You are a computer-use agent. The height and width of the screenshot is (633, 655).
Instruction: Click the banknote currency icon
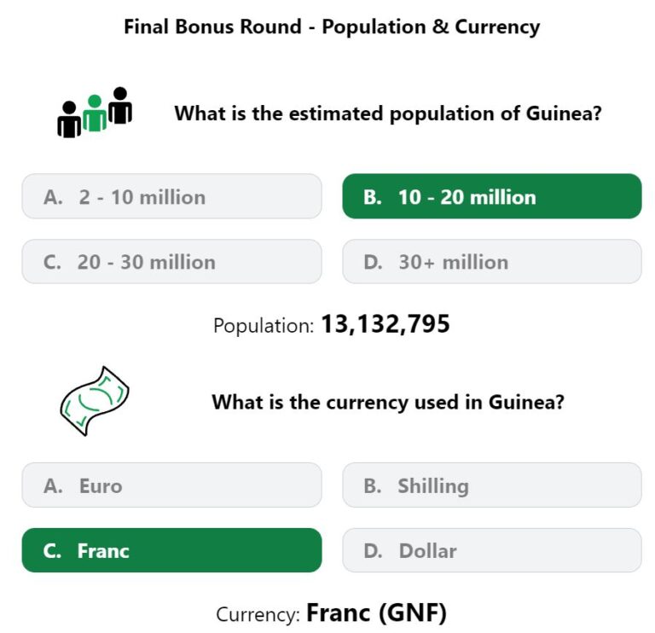95,401
